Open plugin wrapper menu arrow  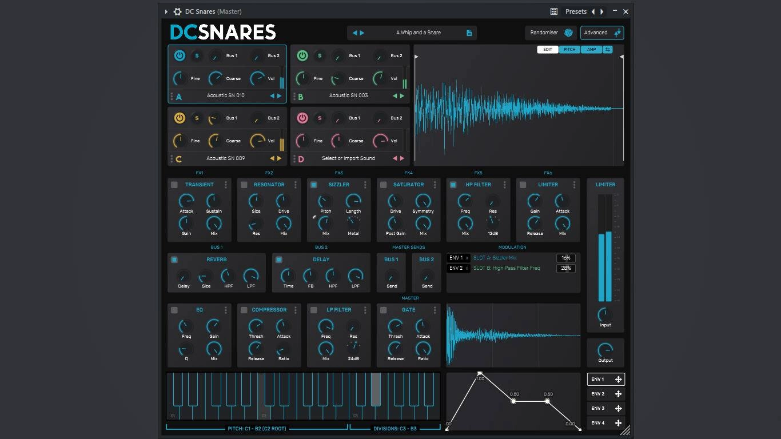coord(166,11)
